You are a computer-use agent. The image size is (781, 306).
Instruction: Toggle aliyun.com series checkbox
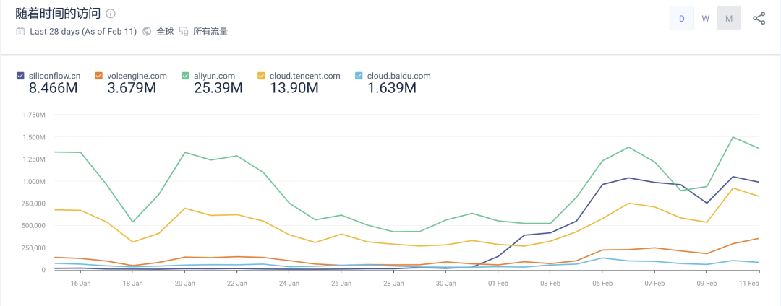point(185,76)
